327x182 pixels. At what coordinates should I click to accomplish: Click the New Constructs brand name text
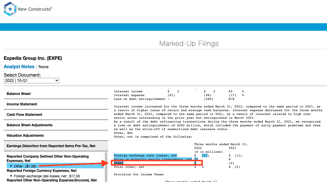35,9
